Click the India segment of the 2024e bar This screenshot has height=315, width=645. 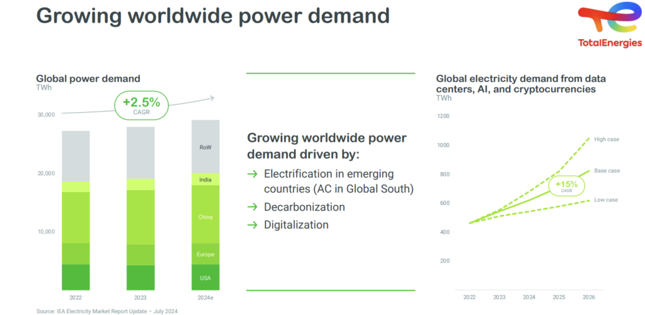[x=205, y=180]
